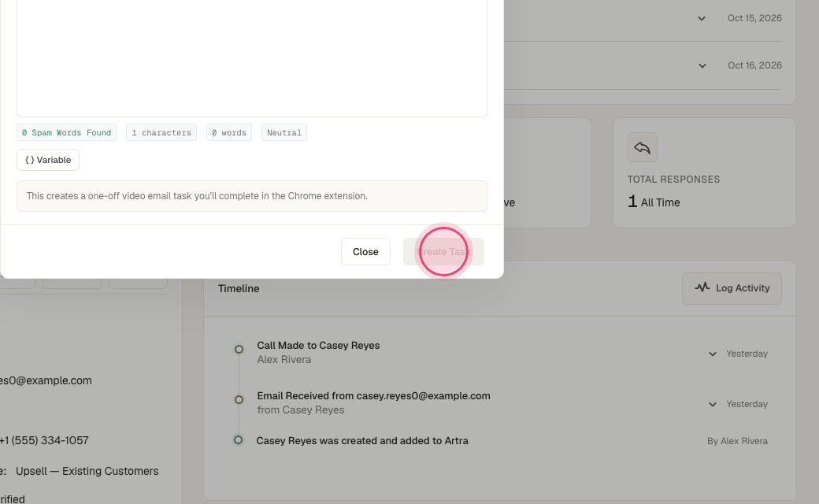Viewport: 819px width, 504px height.
Task: Click the 1 characters counter badge
Action: click(161, 132)
